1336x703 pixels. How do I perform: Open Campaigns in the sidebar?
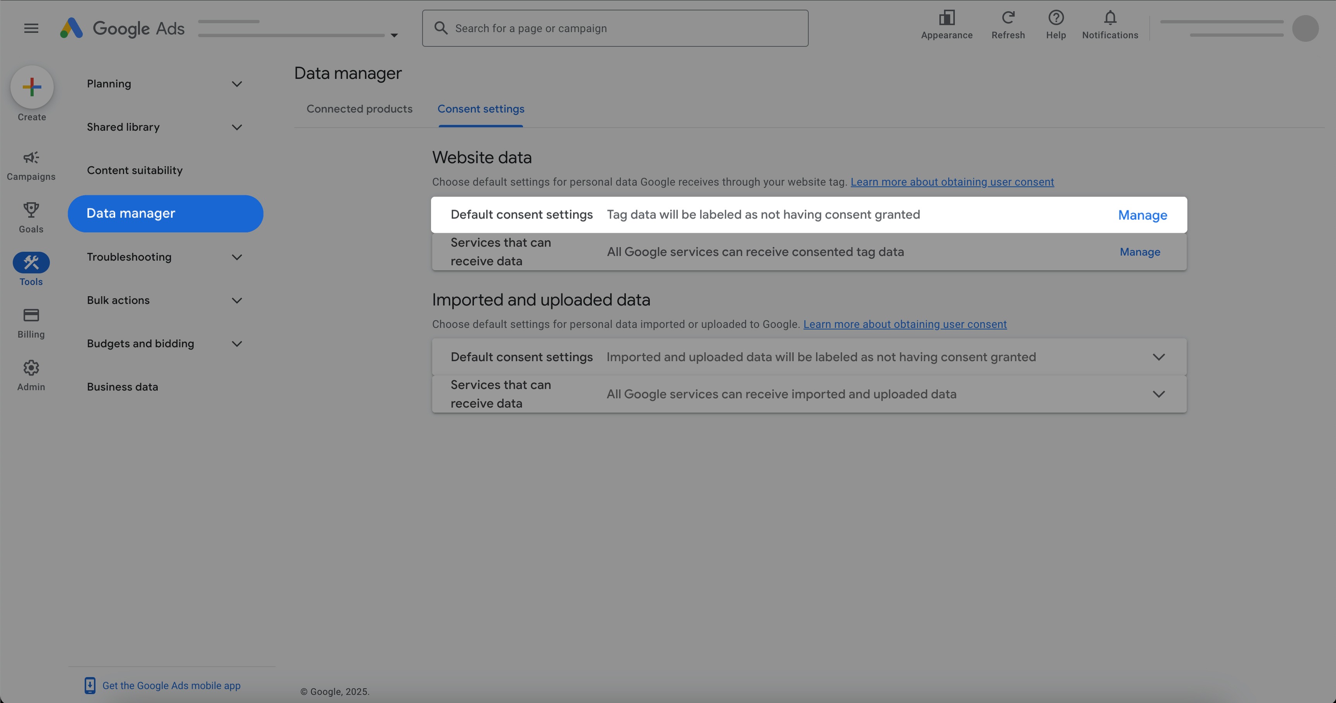pos(31,166)
